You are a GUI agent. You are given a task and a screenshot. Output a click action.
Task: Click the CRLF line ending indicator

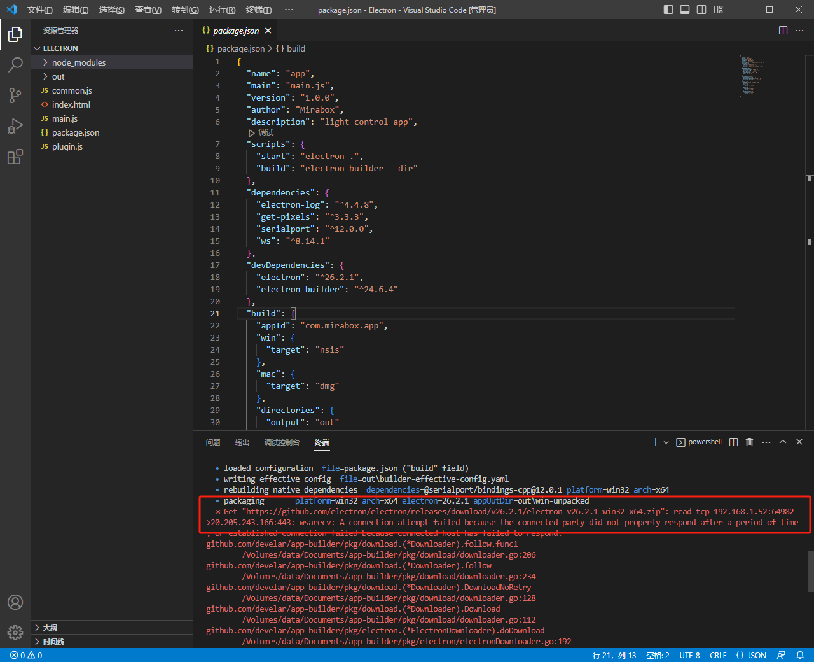tap(718, 655)
